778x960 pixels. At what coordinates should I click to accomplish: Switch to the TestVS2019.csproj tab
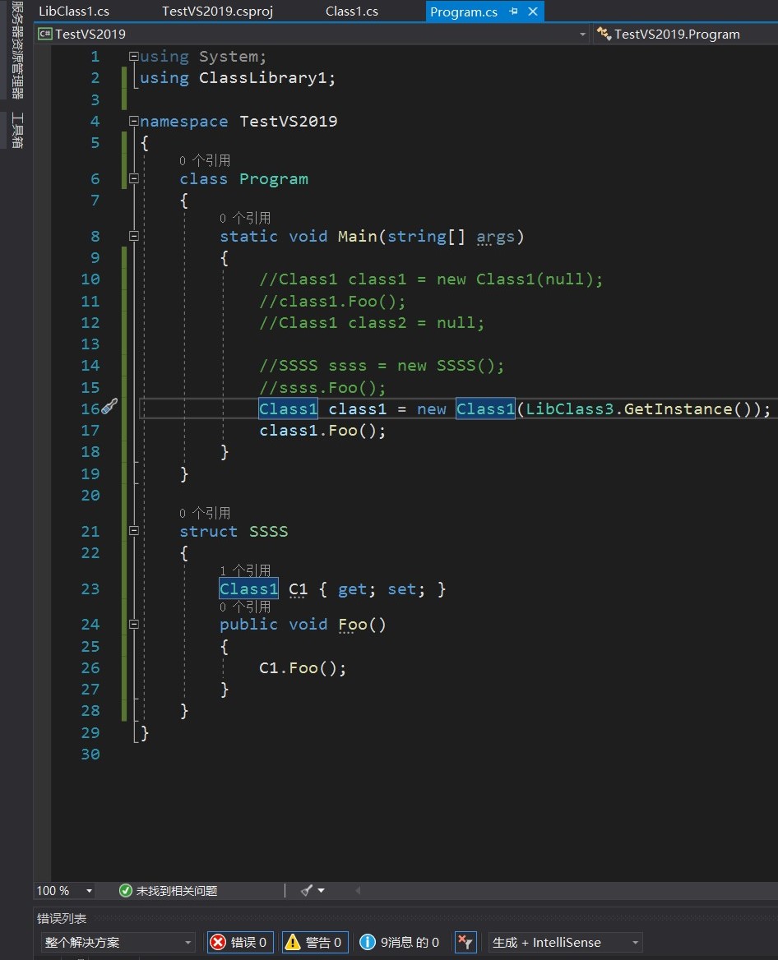click(x=217, y=12)
